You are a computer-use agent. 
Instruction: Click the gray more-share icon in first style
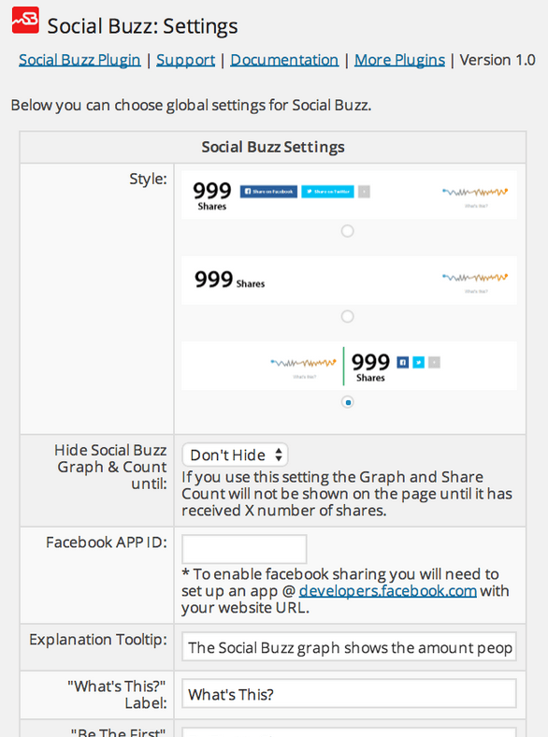coord(364,192)
